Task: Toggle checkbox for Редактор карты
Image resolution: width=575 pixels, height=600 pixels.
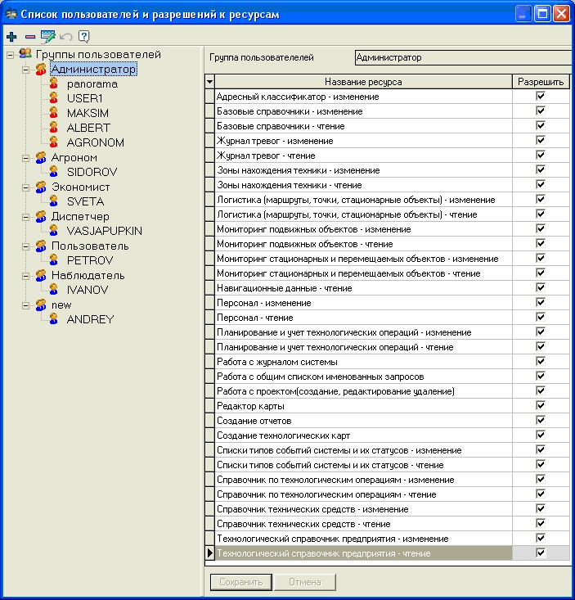Action: coord(540,406)
